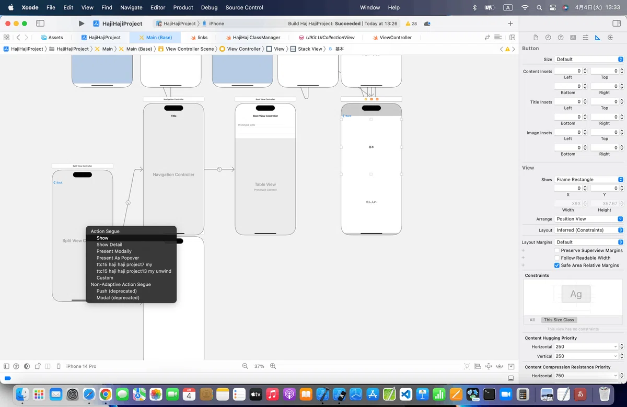Open the Arrange Position View dropdown
The width and height of the screenshot is (627, 407).
[589, 219]
